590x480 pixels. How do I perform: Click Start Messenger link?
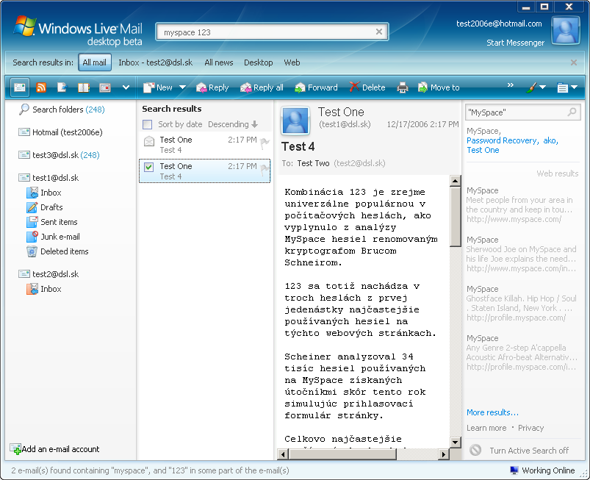tap(515, 43)
